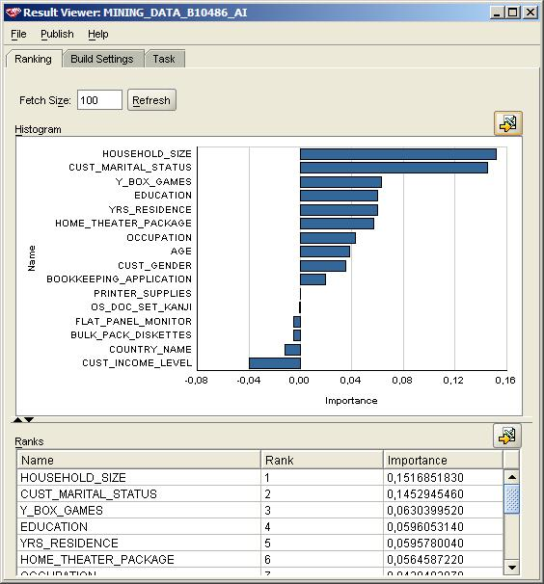This screenshot has width=544, height=584.
Task: Click the Ranks export icon
Action: point(507,436)
